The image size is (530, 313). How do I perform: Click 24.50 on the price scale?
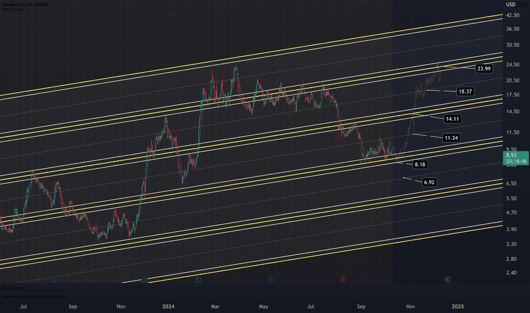point(513,65)
